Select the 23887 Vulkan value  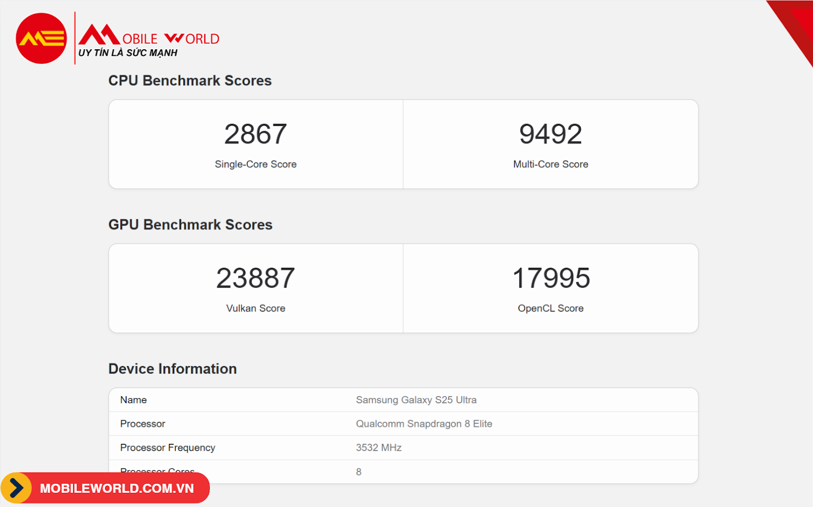pos(256,278)
